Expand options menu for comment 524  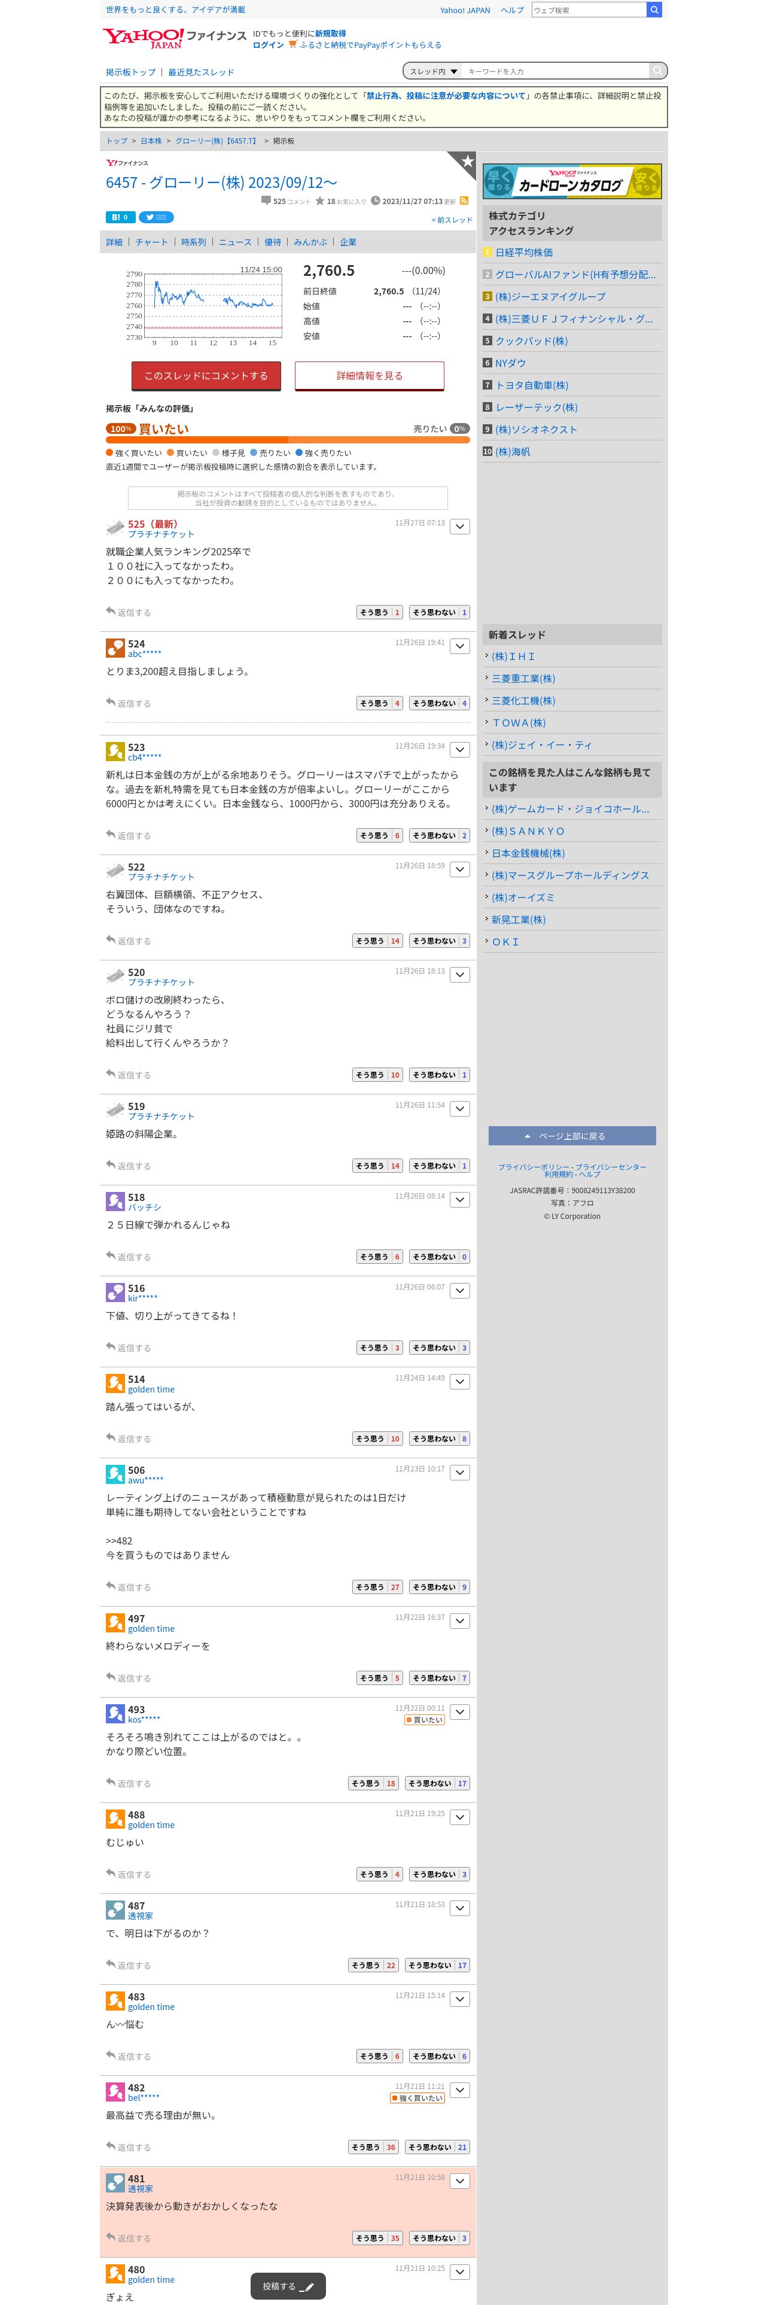pos(459,646)
